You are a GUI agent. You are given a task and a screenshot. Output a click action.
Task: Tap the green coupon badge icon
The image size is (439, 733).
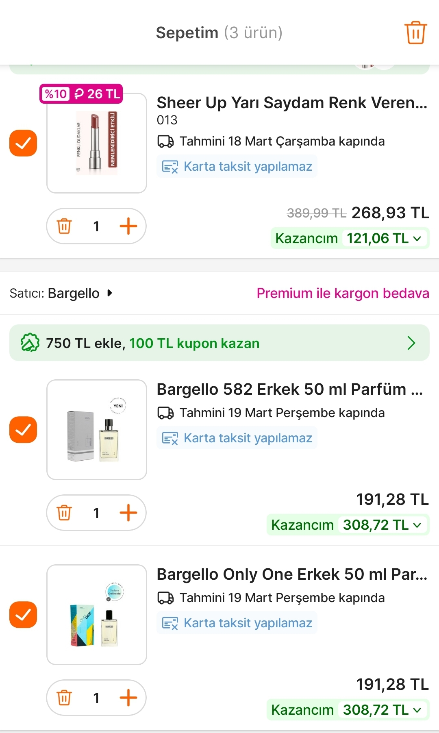pyautogui.click(x=30, y=343)
